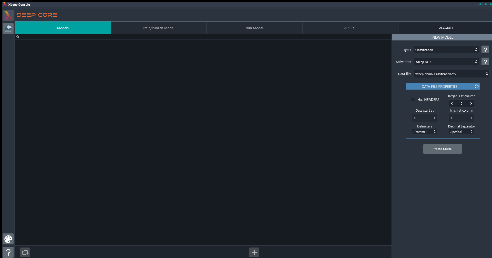
Task: Open the Data file dropdown
Action: (x=452, y=74)
